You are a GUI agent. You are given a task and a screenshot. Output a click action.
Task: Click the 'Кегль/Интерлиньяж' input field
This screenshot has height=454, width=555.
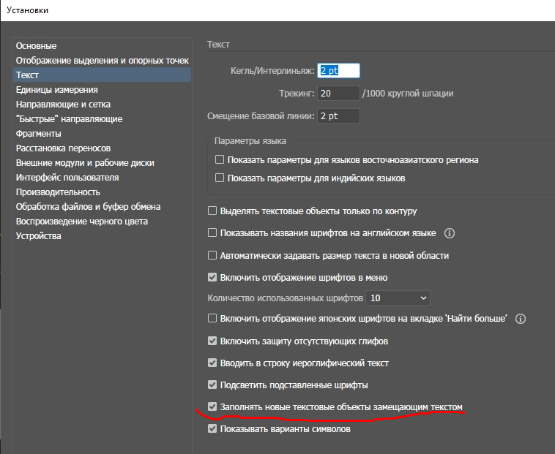(338, 71)
